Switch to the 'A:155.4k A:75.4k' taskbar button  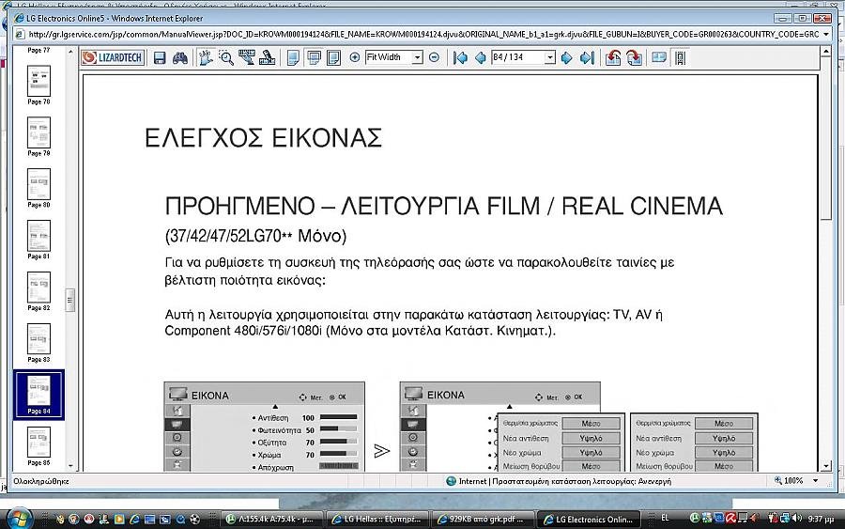coord(271,520)
